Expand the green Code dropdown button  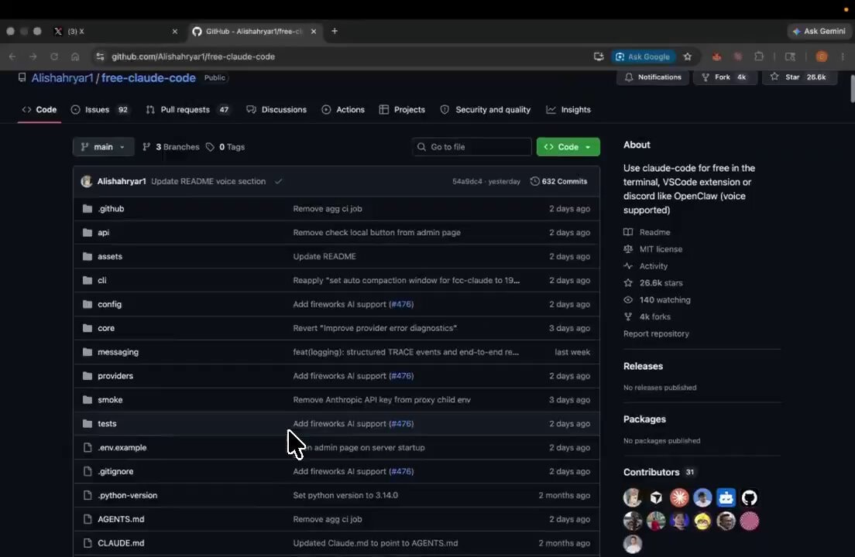tap(568, 147)
